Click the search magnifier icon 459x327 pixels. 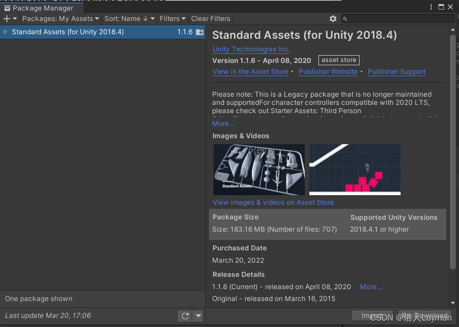(x=345, y=19)
